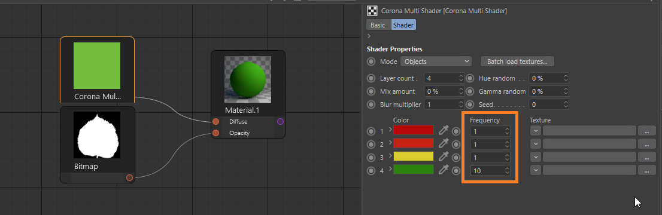Click the Mix amount stepper arrows
Screen dimensions: 662x215
click(x=461, y=91)
